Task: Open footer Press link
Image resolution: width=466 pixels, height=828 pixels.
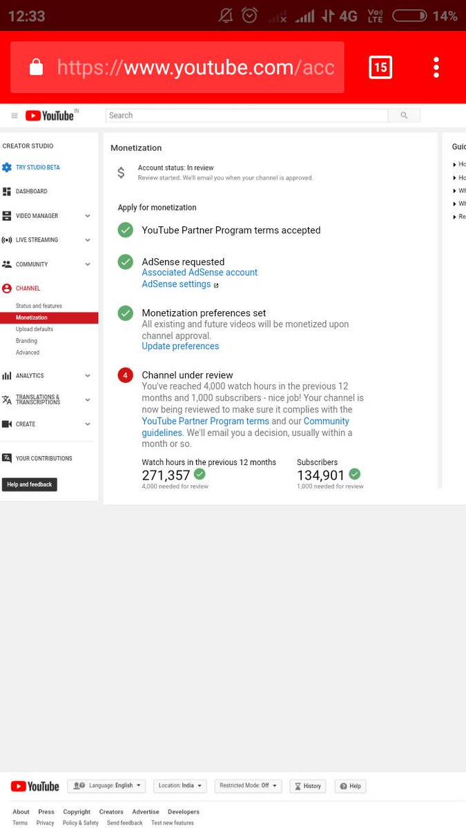Action: (46, 811)
